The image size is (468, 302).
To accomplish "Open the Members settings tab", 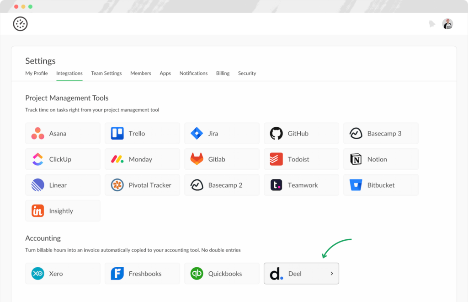I will coord(140,73).
